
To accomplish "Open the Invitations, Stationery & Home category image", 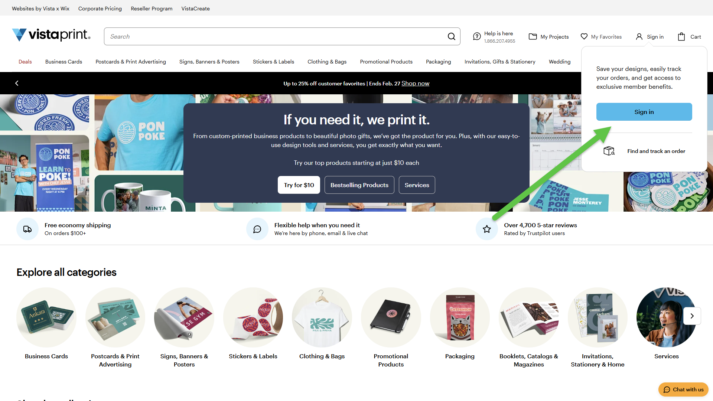I will (x=598, y=317).
